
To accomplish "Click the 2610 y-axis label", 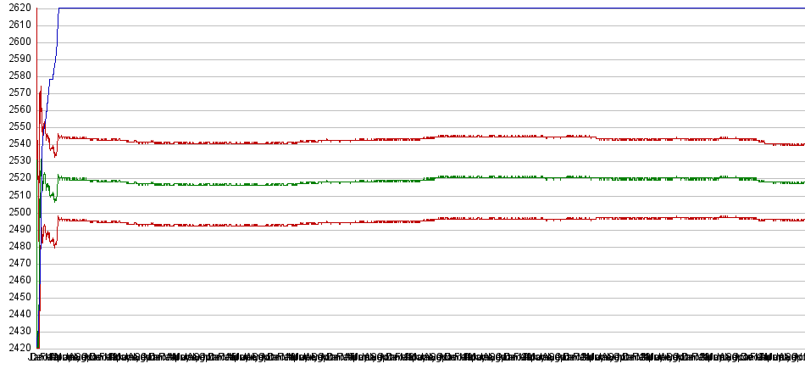I will pyautogui.click(x=16, y=25).
